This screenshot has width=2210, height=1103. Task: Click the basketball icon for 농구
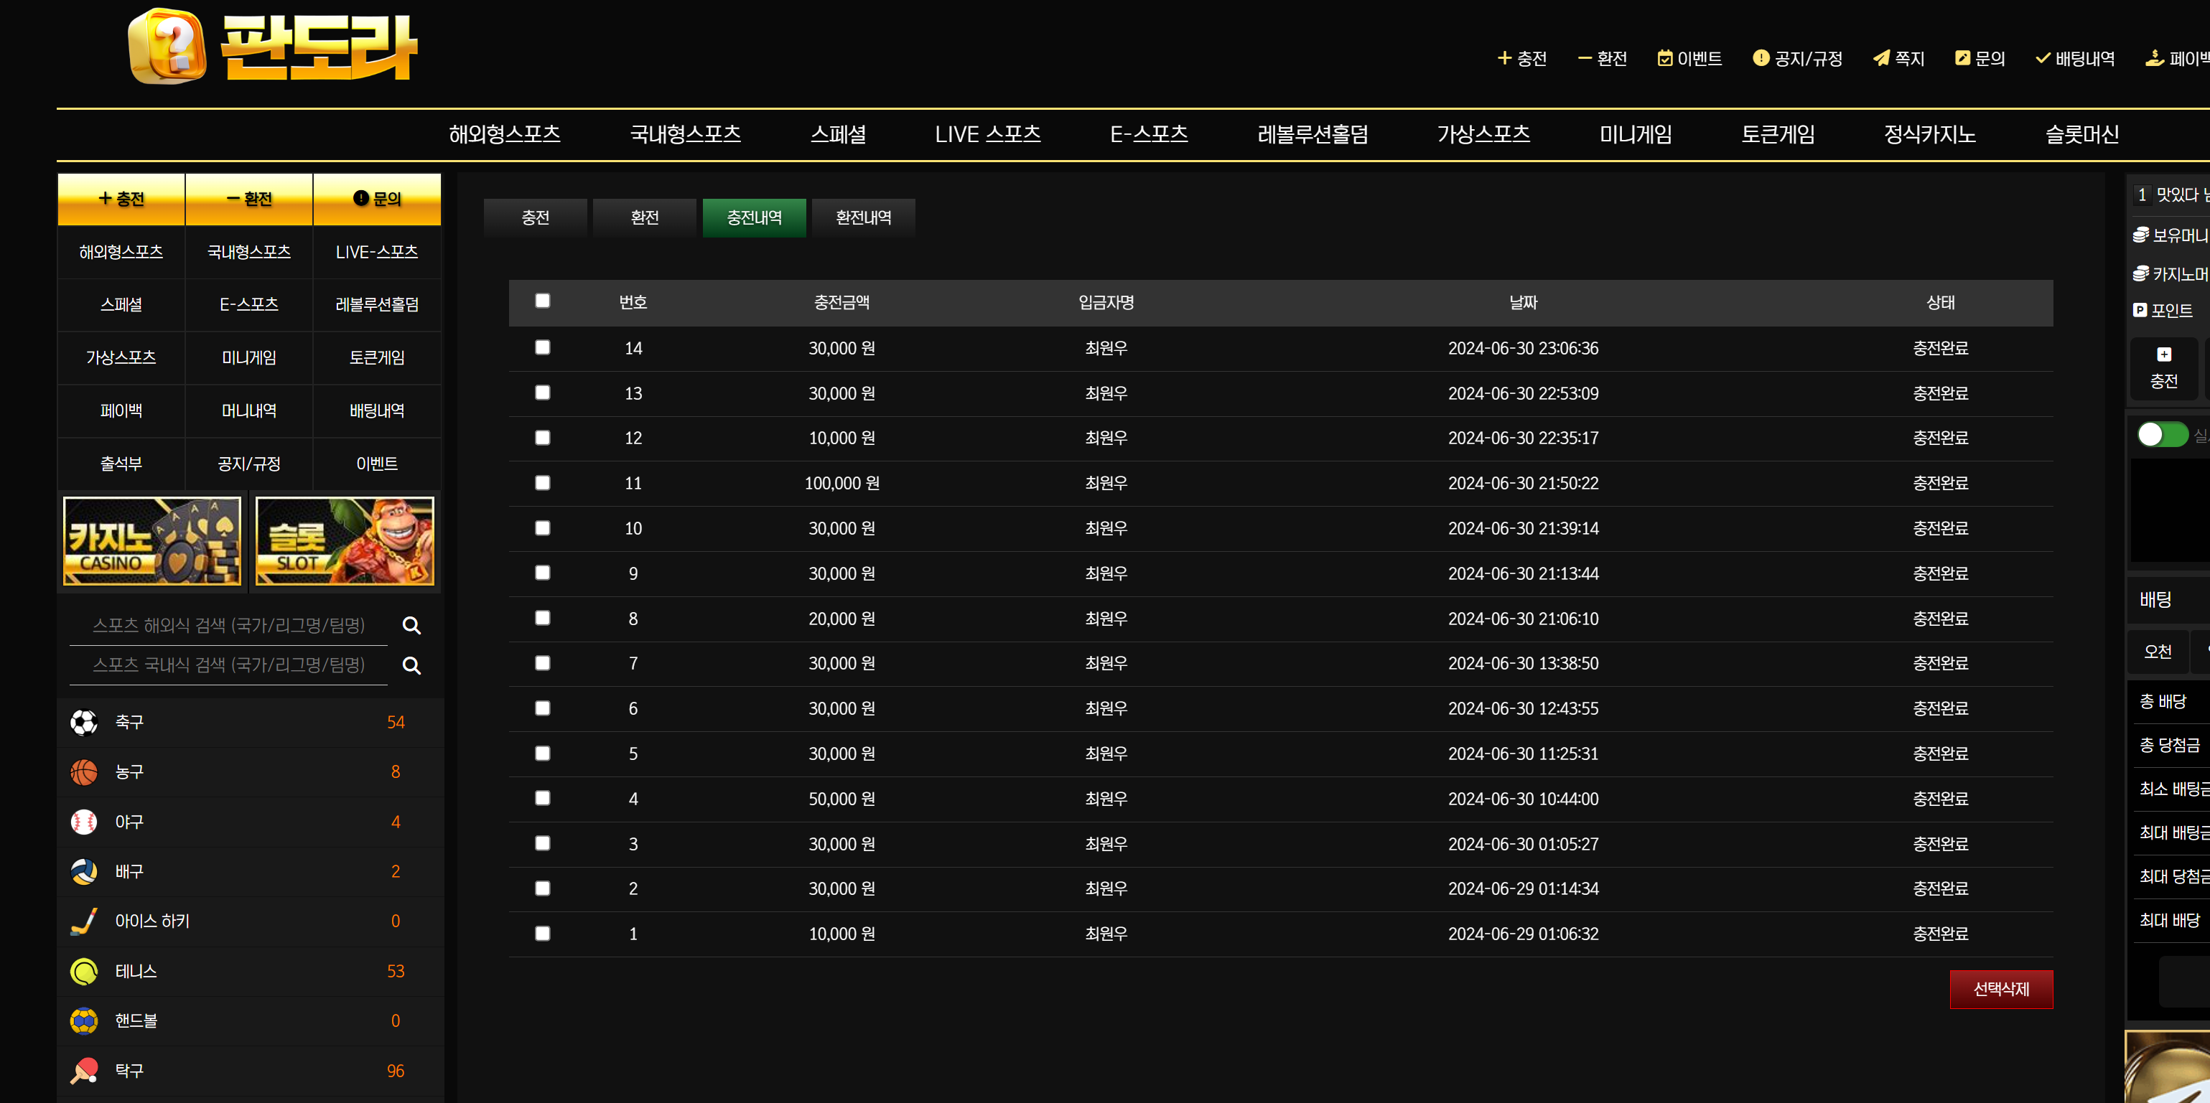(x=84, y=772)
